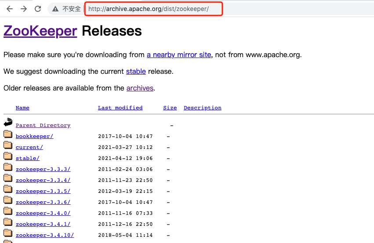Click date '2011-11-23 22:50'
The width and height of the screenshot is (374, 243).
point(125,180)
